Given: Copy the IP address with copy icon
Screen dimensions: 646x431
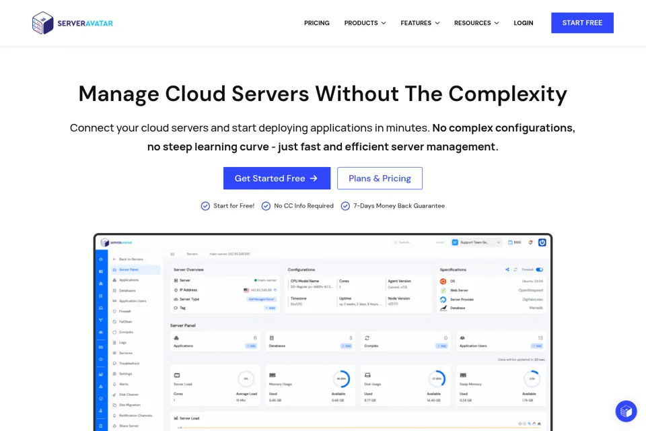Looking at the screenshot, I should click(x=275, y=290).
